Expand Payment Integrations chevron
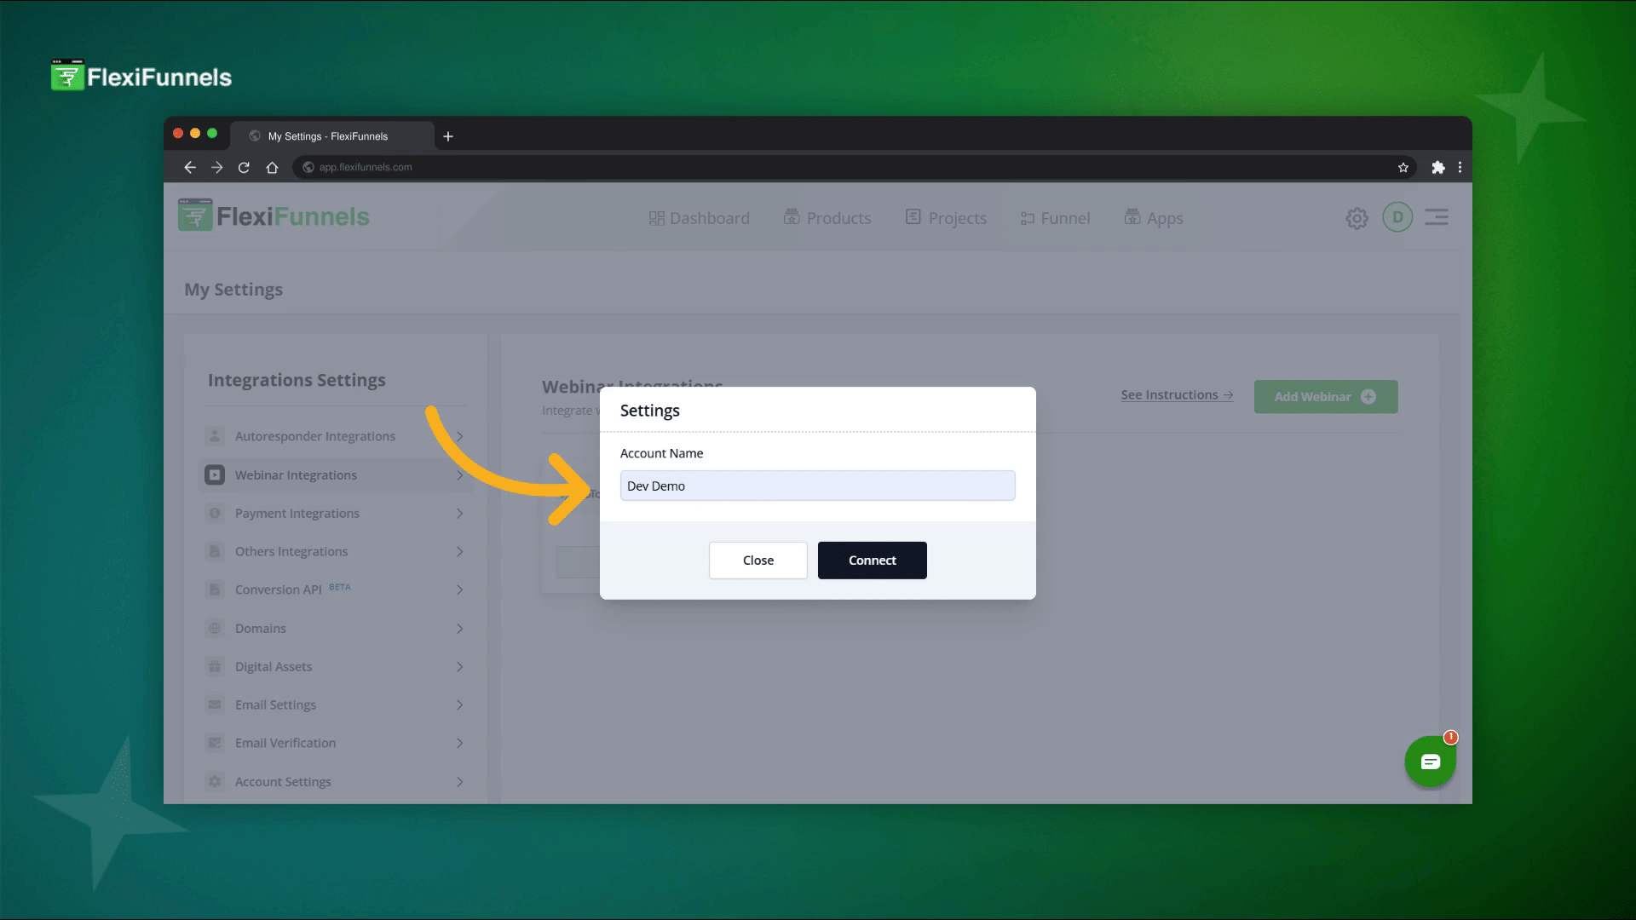1636x920 pixels. [459, 514]
